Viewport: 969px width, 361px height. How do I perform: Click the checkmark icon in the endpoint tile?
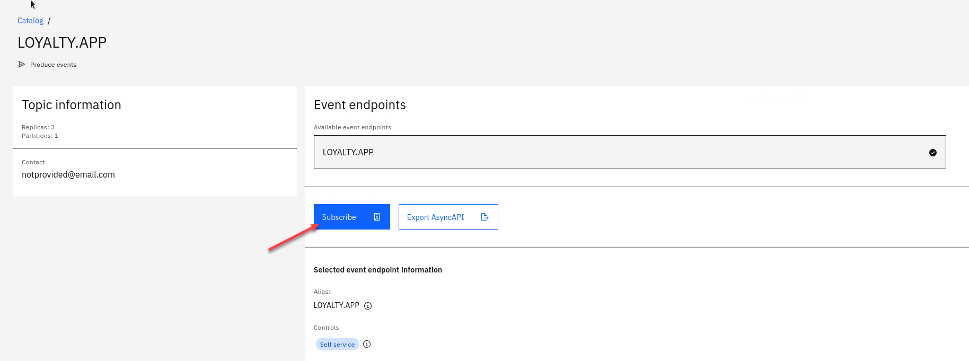point(932,153)
